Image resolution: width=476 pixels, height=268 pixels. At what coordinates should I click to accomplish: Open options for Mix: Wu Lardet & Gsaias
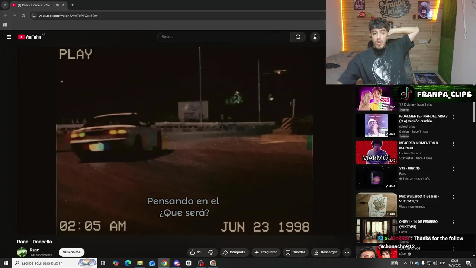pos(453,197)
